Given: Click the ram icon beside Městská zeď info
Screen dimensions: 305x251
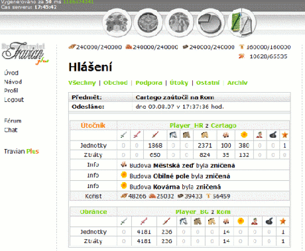Looking at the screenshot, I should tap(124, 164).
